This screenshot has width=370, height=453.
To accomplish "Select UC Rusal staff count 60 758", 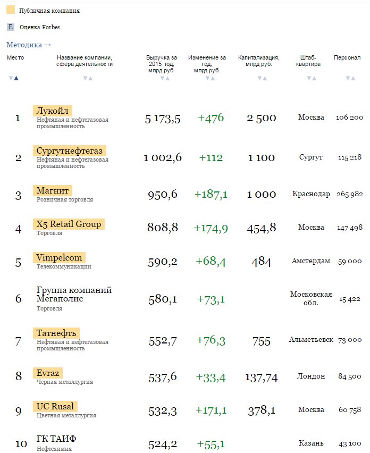I will 350,409.
